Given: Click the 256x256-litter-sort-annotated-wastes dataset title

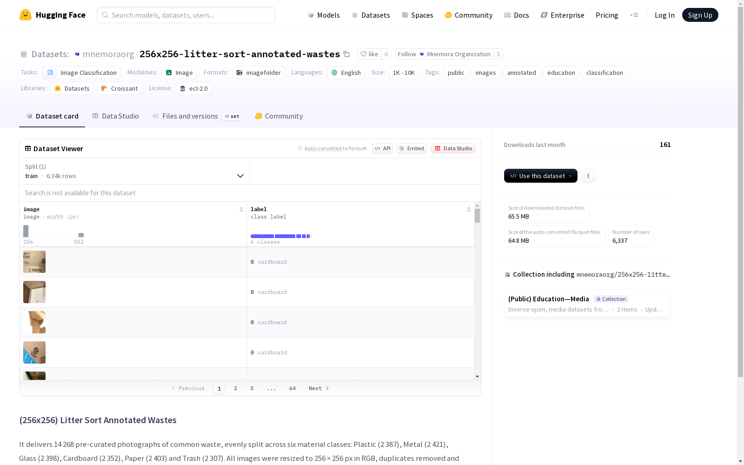Looking at the screenshot, I should (240, 54).
